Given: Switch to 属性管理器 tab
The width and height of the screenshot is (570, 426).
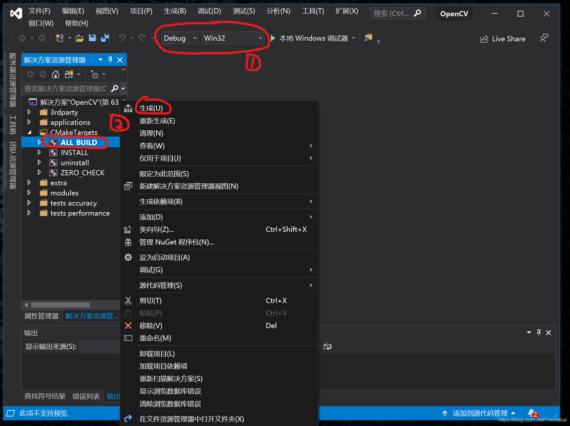Looking at the screenshot, I should point(41,316).
